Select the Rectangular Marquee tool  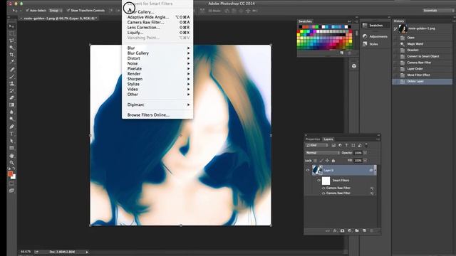(11, 33)
